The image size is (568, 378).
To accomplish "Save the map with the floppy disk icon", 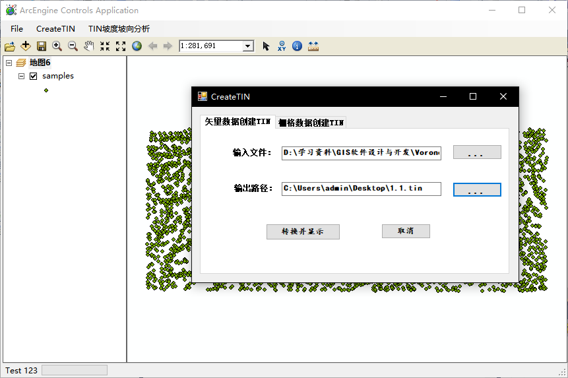I will pyautogui.click(x=42, y=46).
